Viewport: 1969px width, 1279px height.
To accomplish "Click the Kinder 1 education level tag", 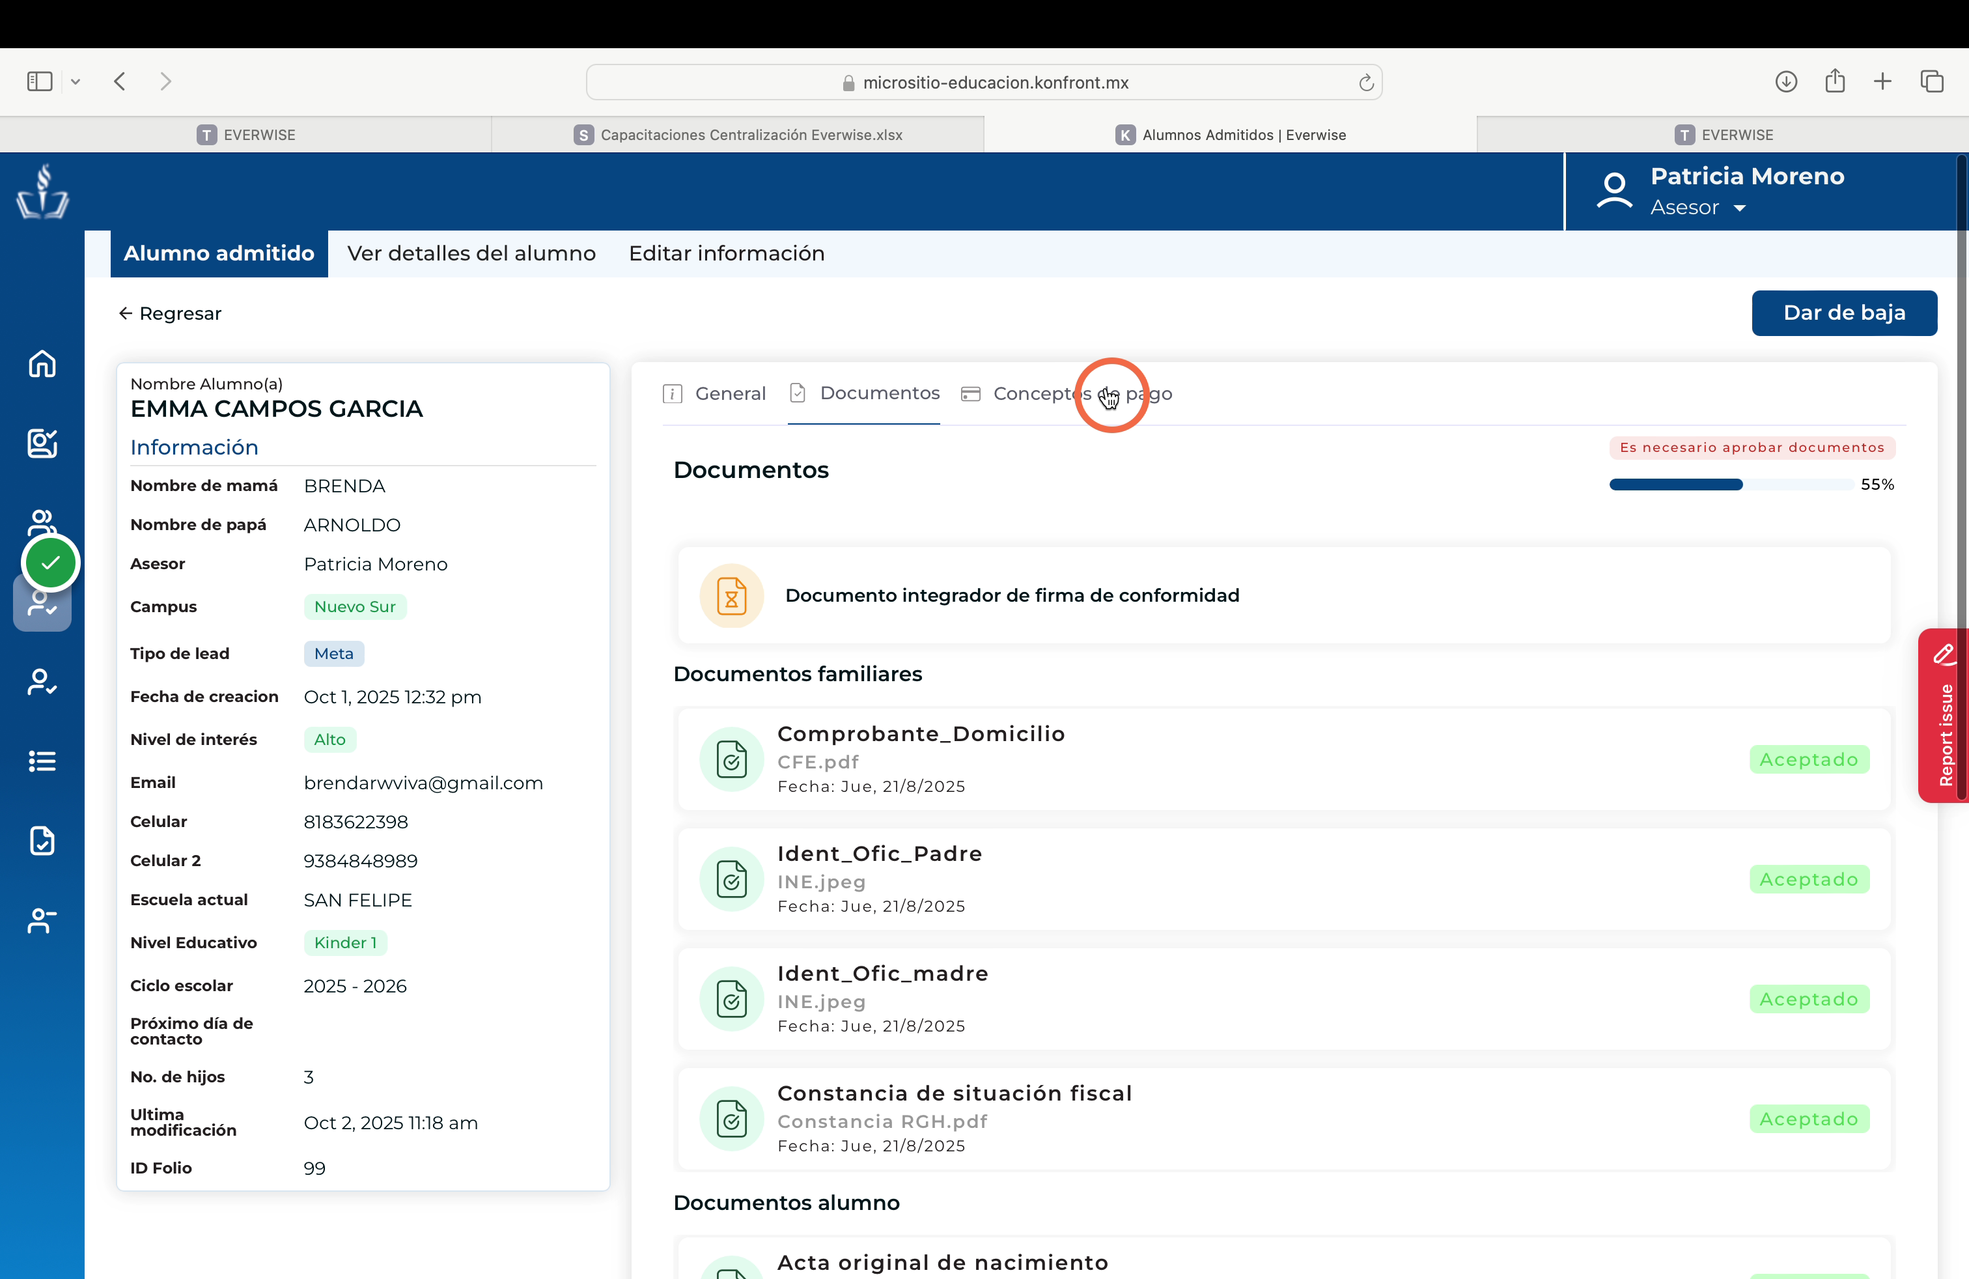I will [x=345, y=942].
